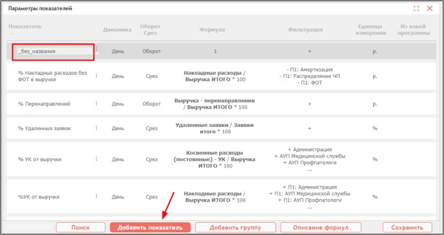Click the Из какой программы column header
The image size is (444, 235).
coord(414,30)
